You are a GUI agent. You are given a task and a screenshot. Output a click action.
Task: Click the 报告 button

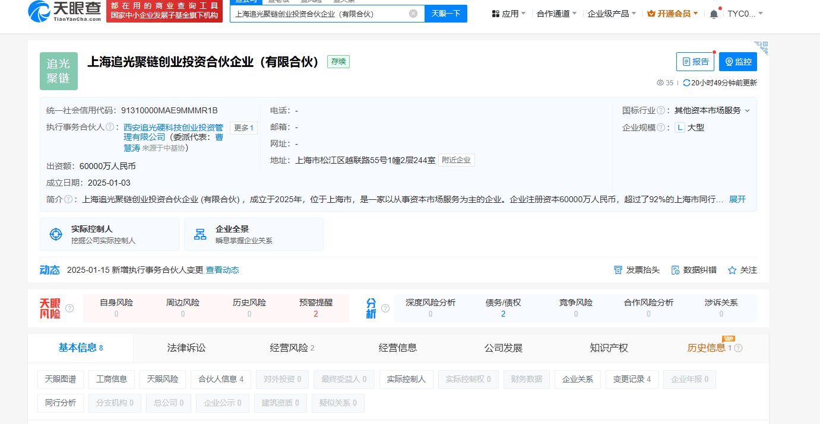pyautogui.click(x=695, y=62)
